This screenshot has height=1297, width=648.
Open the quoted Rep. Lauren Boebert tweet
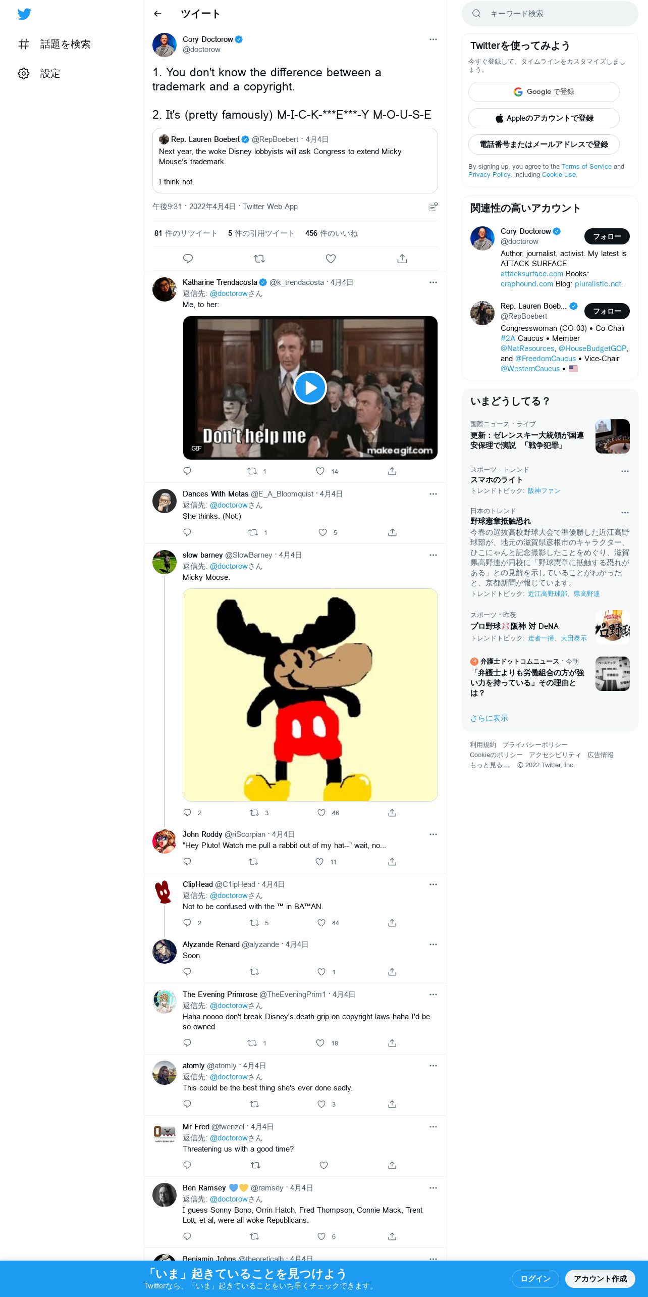click(x=295, y=161)
